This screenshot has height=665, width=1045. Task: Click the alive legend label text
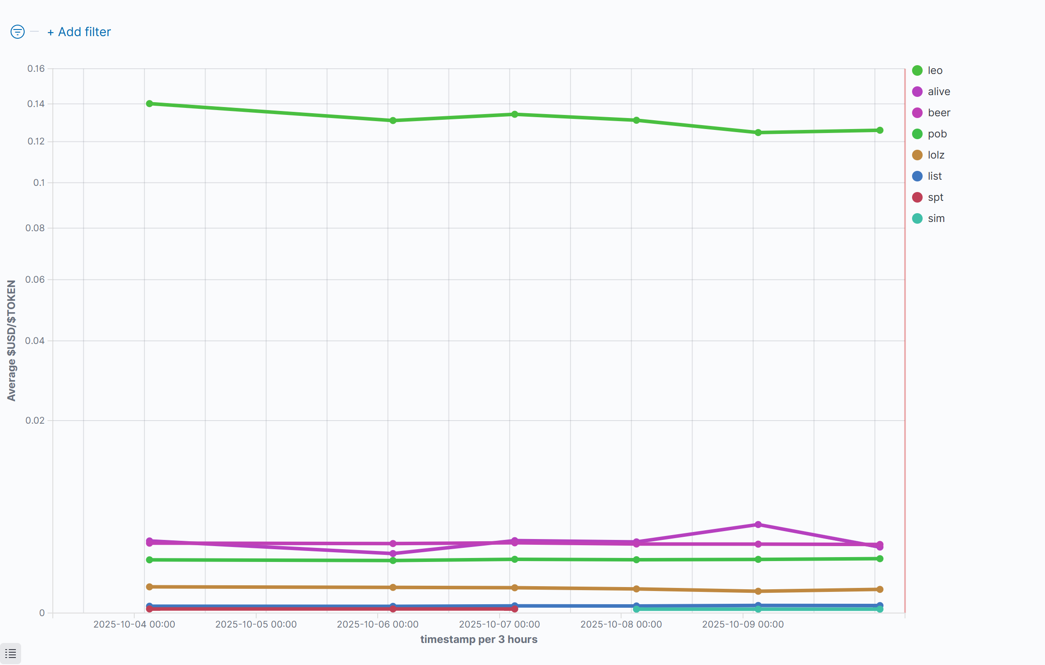coord(939,92)
